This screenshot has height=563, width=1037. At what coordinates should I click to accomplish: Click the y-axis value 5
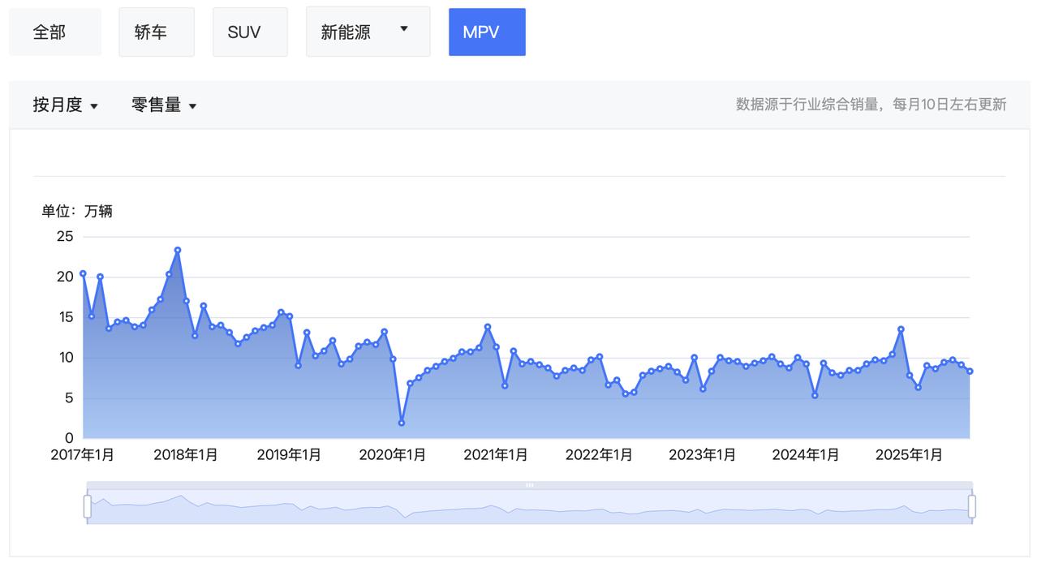(69, 398)
